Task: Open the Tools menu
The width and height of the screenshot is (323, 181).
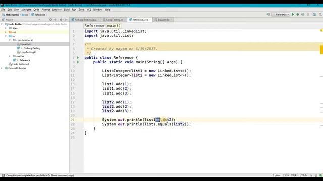Action: coord(81,10)
